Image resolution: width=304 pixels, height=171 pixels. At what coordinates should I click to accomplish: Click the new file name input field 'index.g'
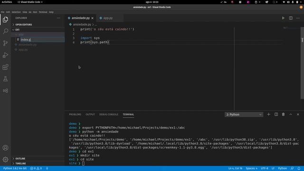(42, 39)
